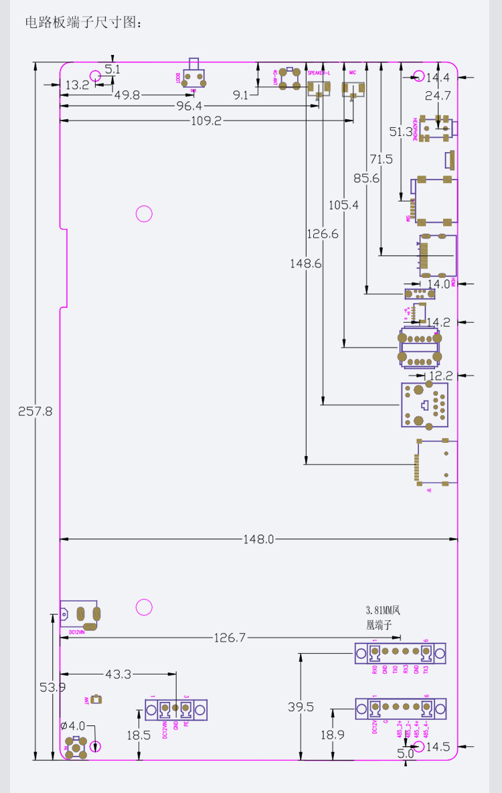The width and height of the screenshot is (502, 793).
Task: Click the BOOT button footprint
Action: pyautogui.click(x=193, y=77)
